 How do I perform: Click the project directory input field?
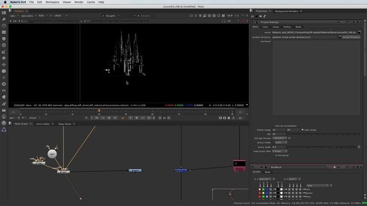305,37
